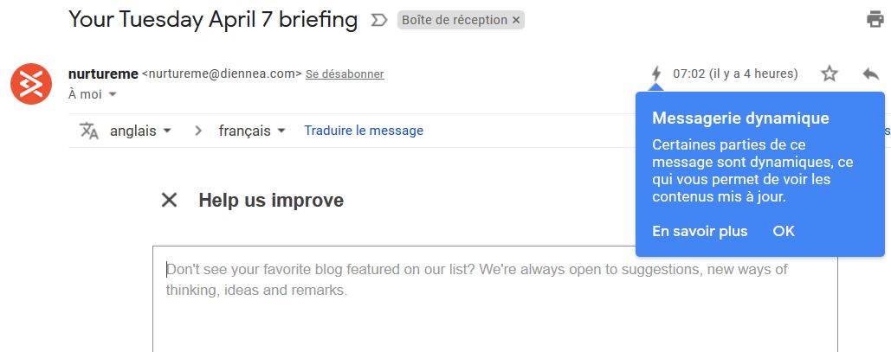
Task: Click the lightning bolt dynamic email icon
Action: pos(656,74)
